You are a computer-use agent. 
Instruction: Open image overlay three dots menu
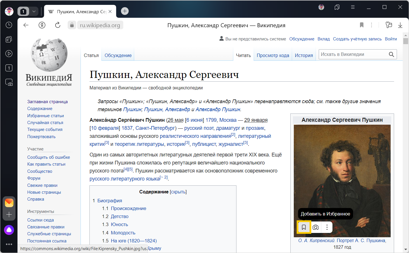coord(327,227)
